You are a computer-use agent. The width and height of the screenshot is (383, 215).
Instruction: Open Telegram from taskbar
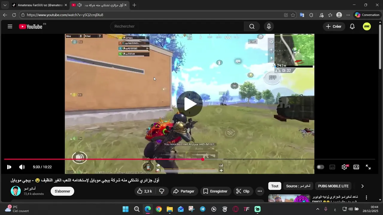(x=203, y=209)
